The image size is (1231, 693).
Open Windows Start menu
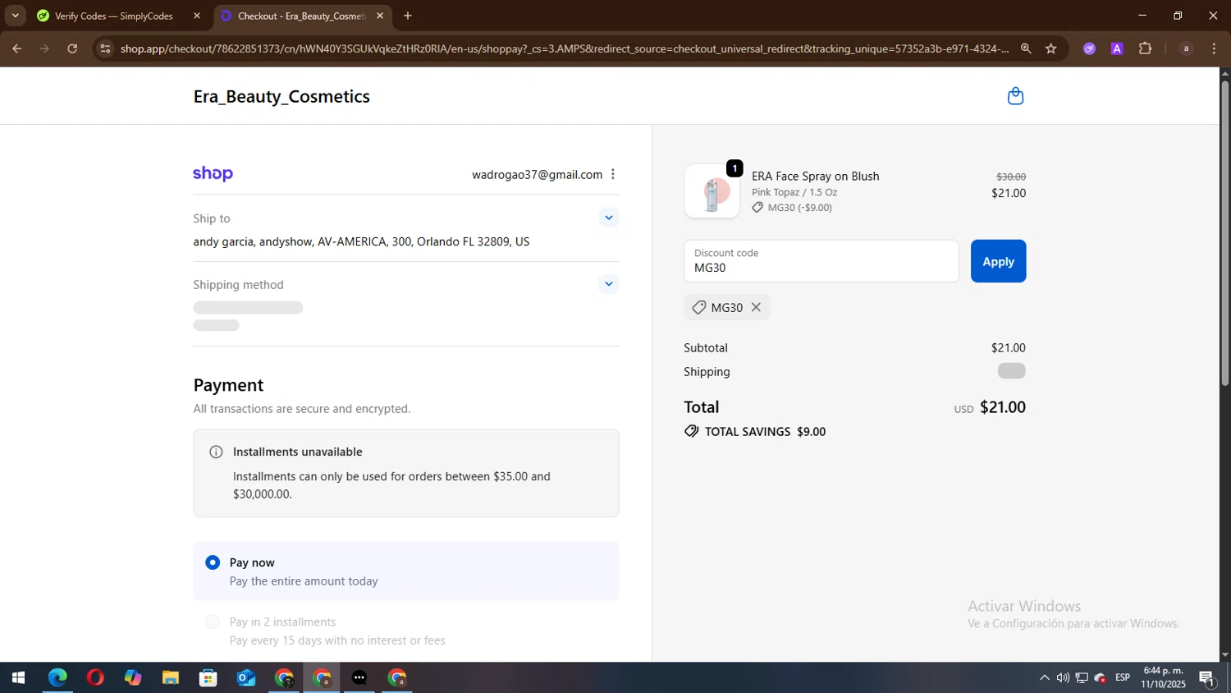point(18,678)
